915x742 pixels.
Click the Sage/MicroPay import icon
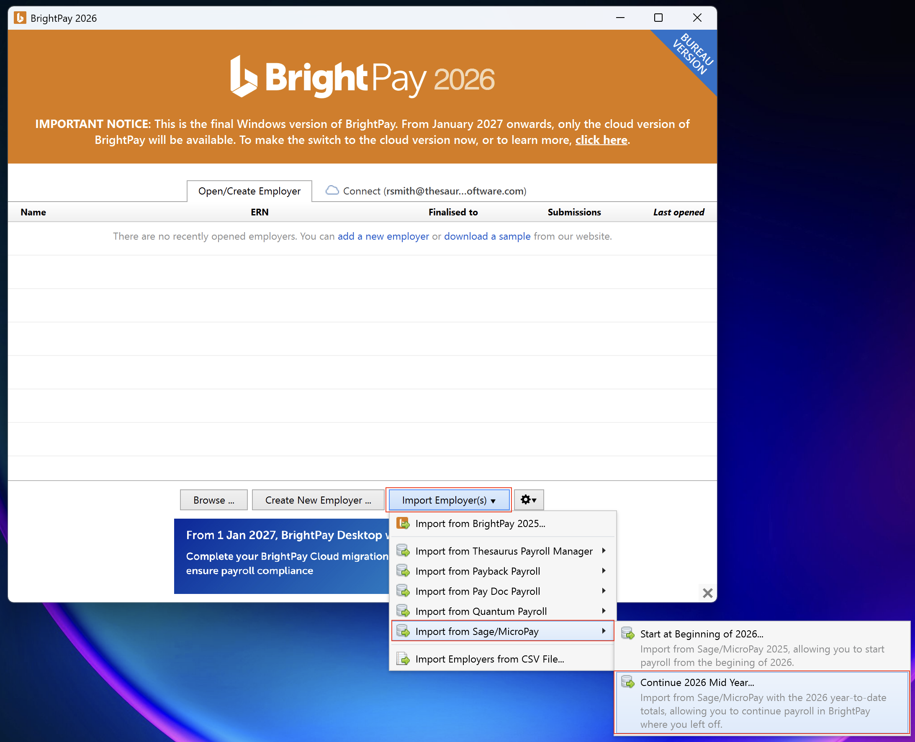click(x=403, y=631)
